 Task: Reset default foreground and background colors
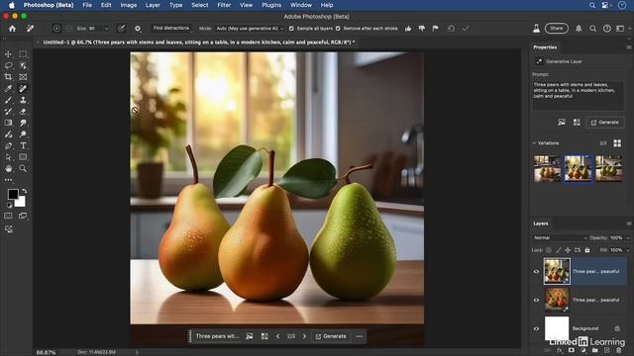[x=9, y=205]
